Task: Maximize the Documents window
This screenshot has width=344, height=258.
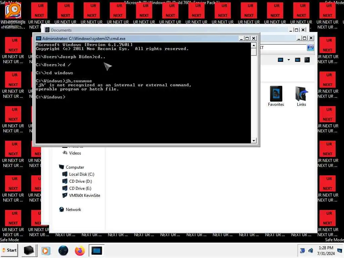Action: point(296,30)
